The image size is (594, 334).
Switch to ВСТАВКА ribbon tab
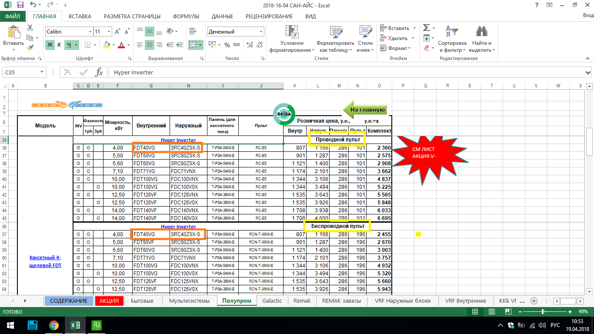(80, 16)
